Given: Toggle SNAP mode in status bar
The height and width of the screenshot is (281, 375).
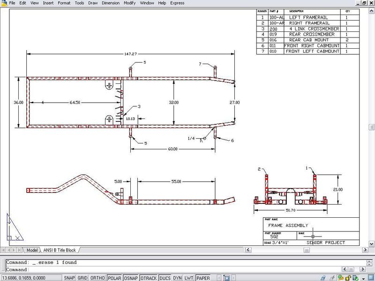Looking at the screenshot, I should point(69,278).
